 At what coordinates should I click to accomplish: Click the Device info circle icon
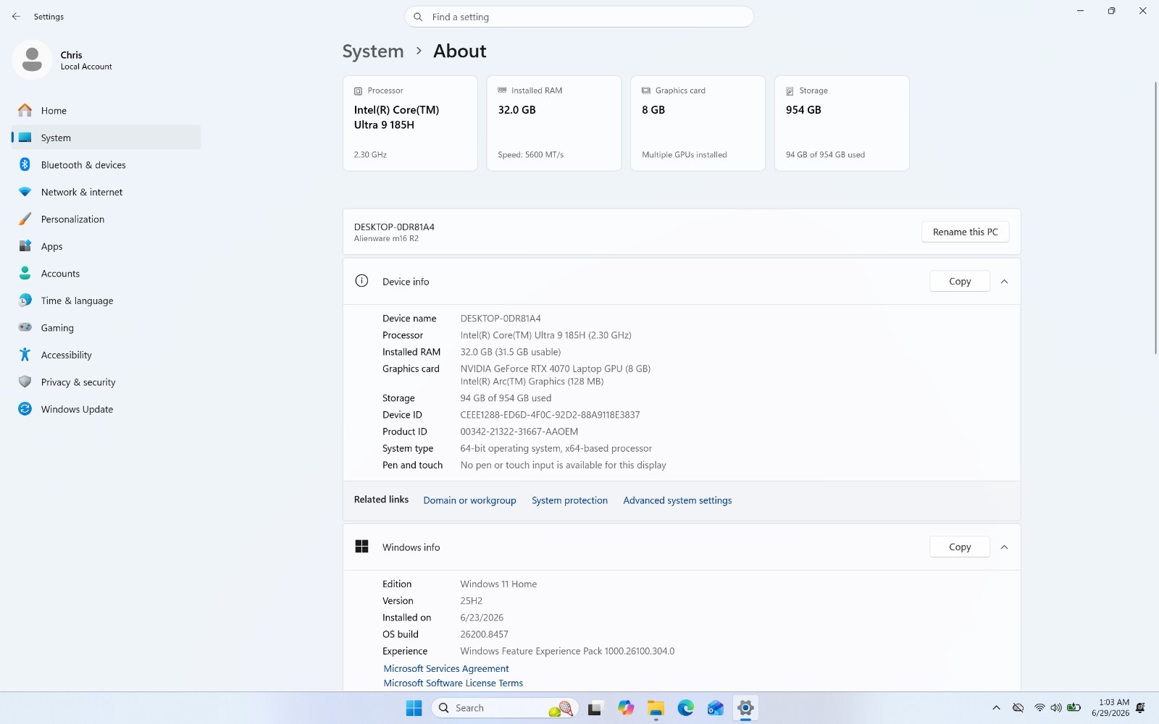tap(361, 281)
